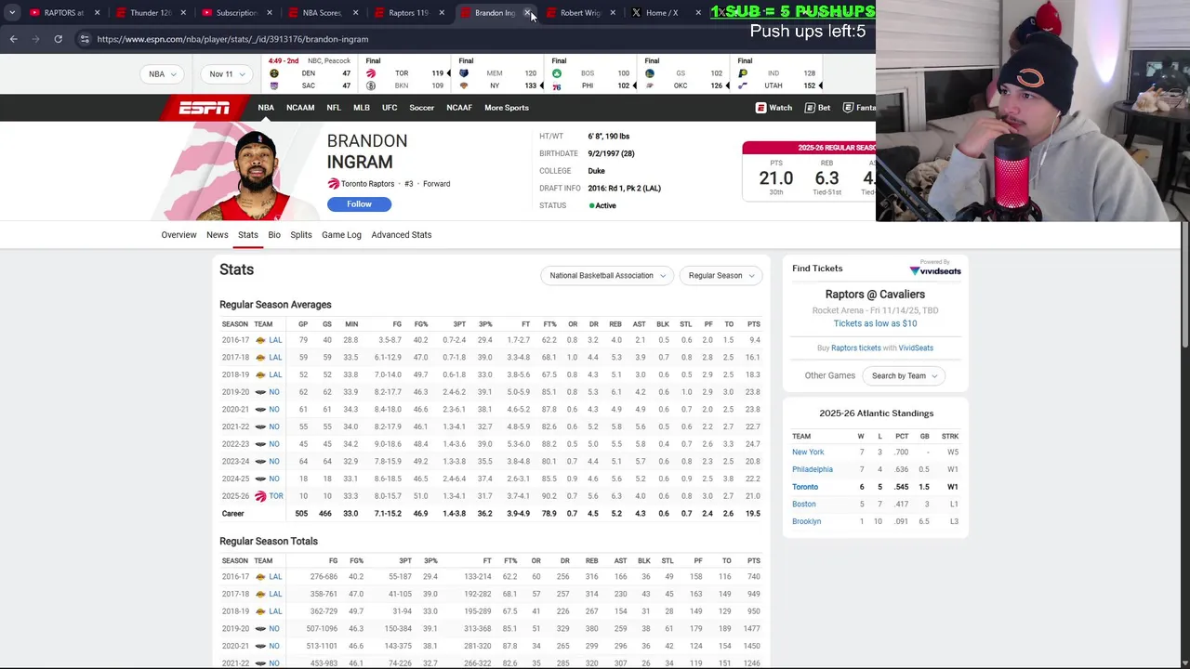The image size is (1190, 669).
Task: Click Brandon Ingram's headshot photo
Action: point(255,175)
